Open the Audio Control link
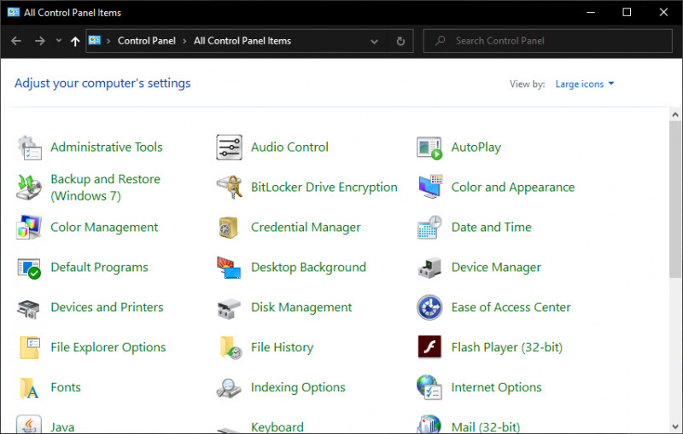 (289, 147)
